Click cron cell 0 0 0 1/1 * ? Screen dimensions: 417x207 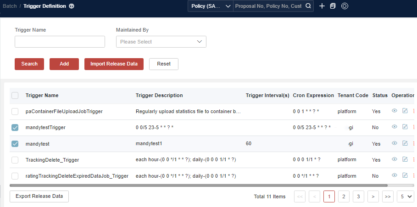pos(306,160)
